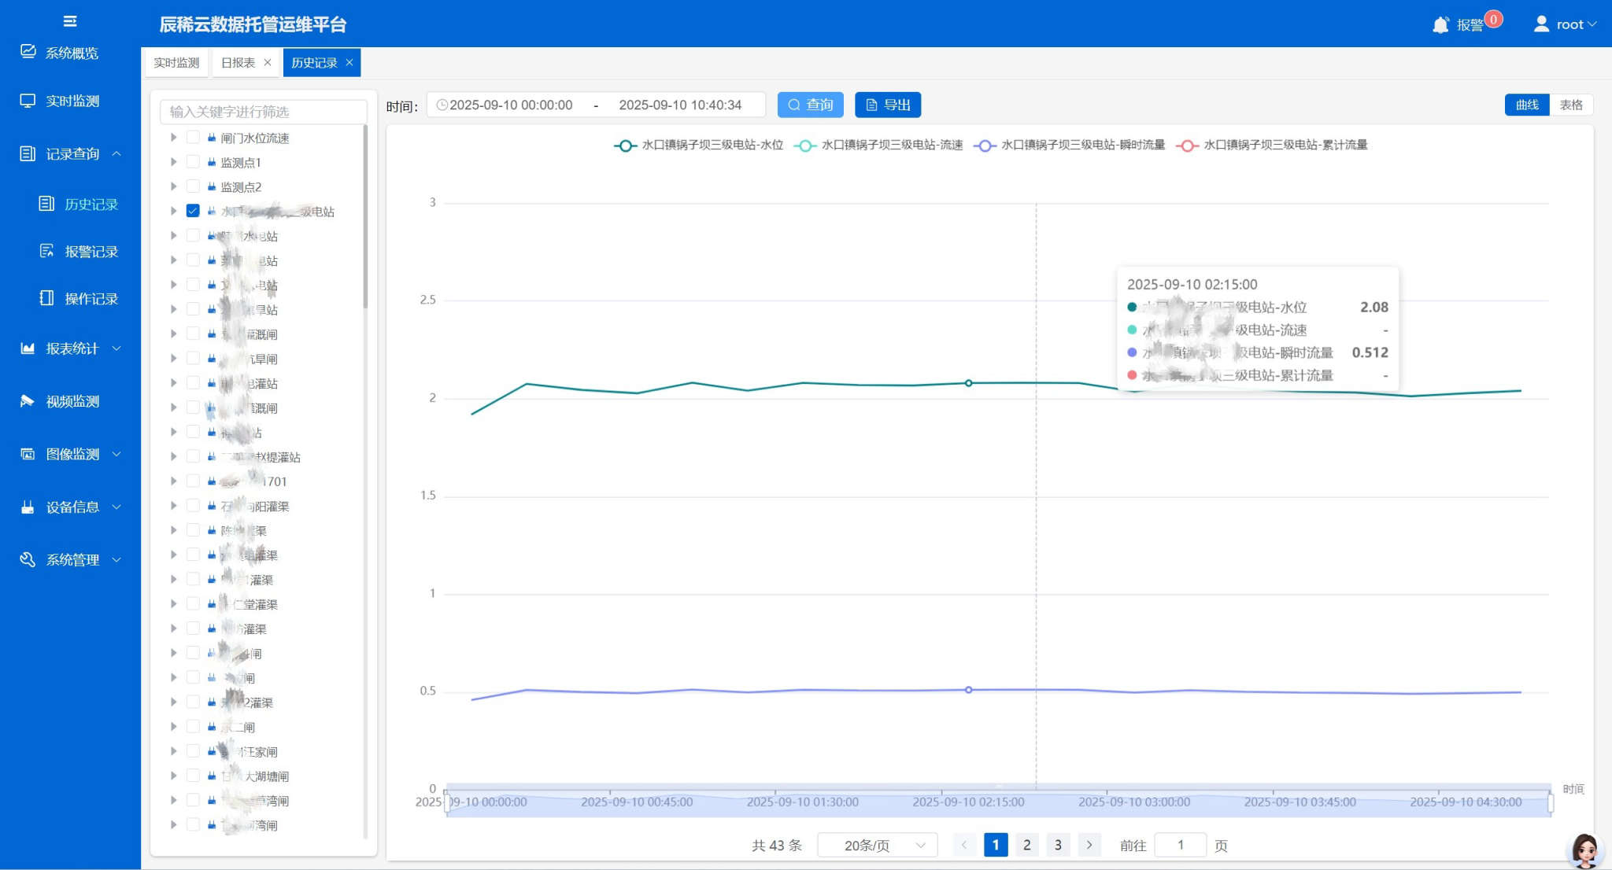1612x870 pixels.
Task: Switch to the 实时监测 tab
Action: [176, 63]
